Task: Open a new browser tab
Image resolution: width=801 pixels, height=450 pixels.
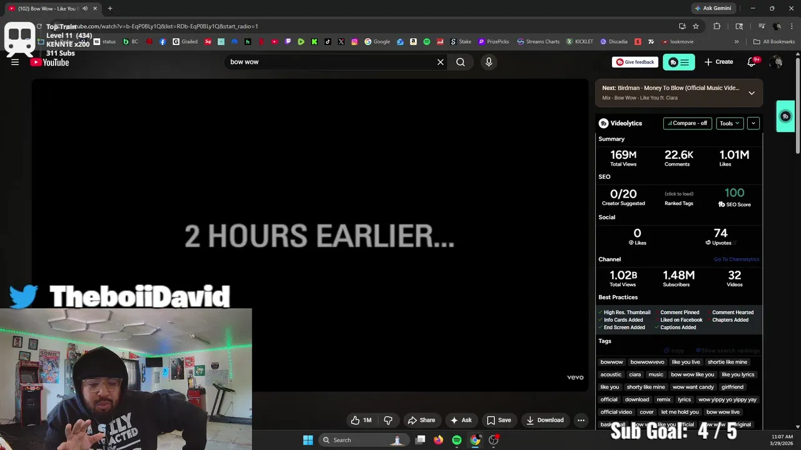Action: click(x=110, y=8)
